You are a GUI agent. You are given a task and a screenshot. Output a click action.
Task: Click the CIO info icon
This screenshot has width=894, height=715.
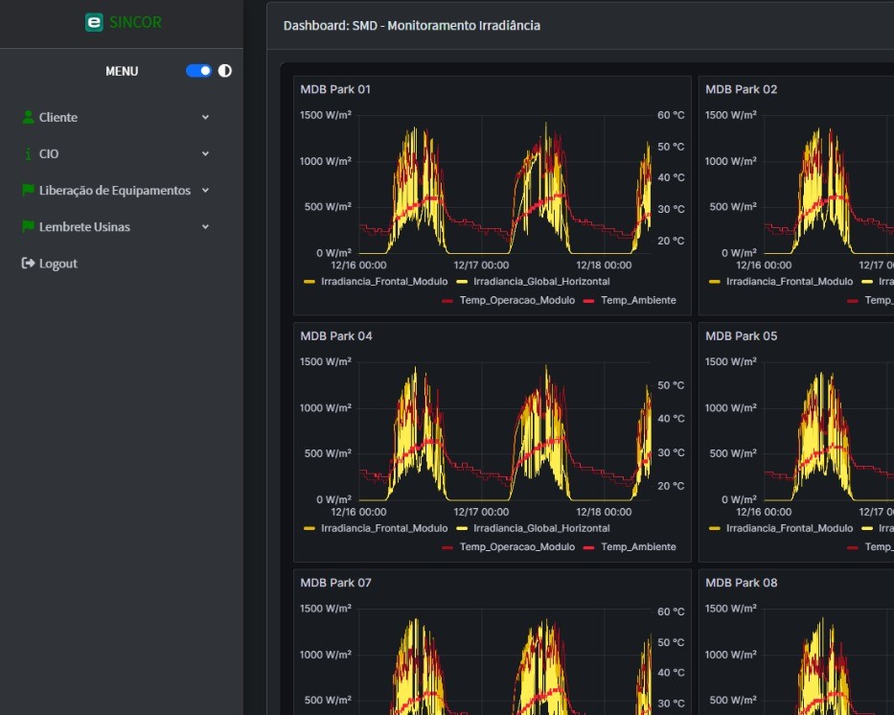[x=28, y=153]
